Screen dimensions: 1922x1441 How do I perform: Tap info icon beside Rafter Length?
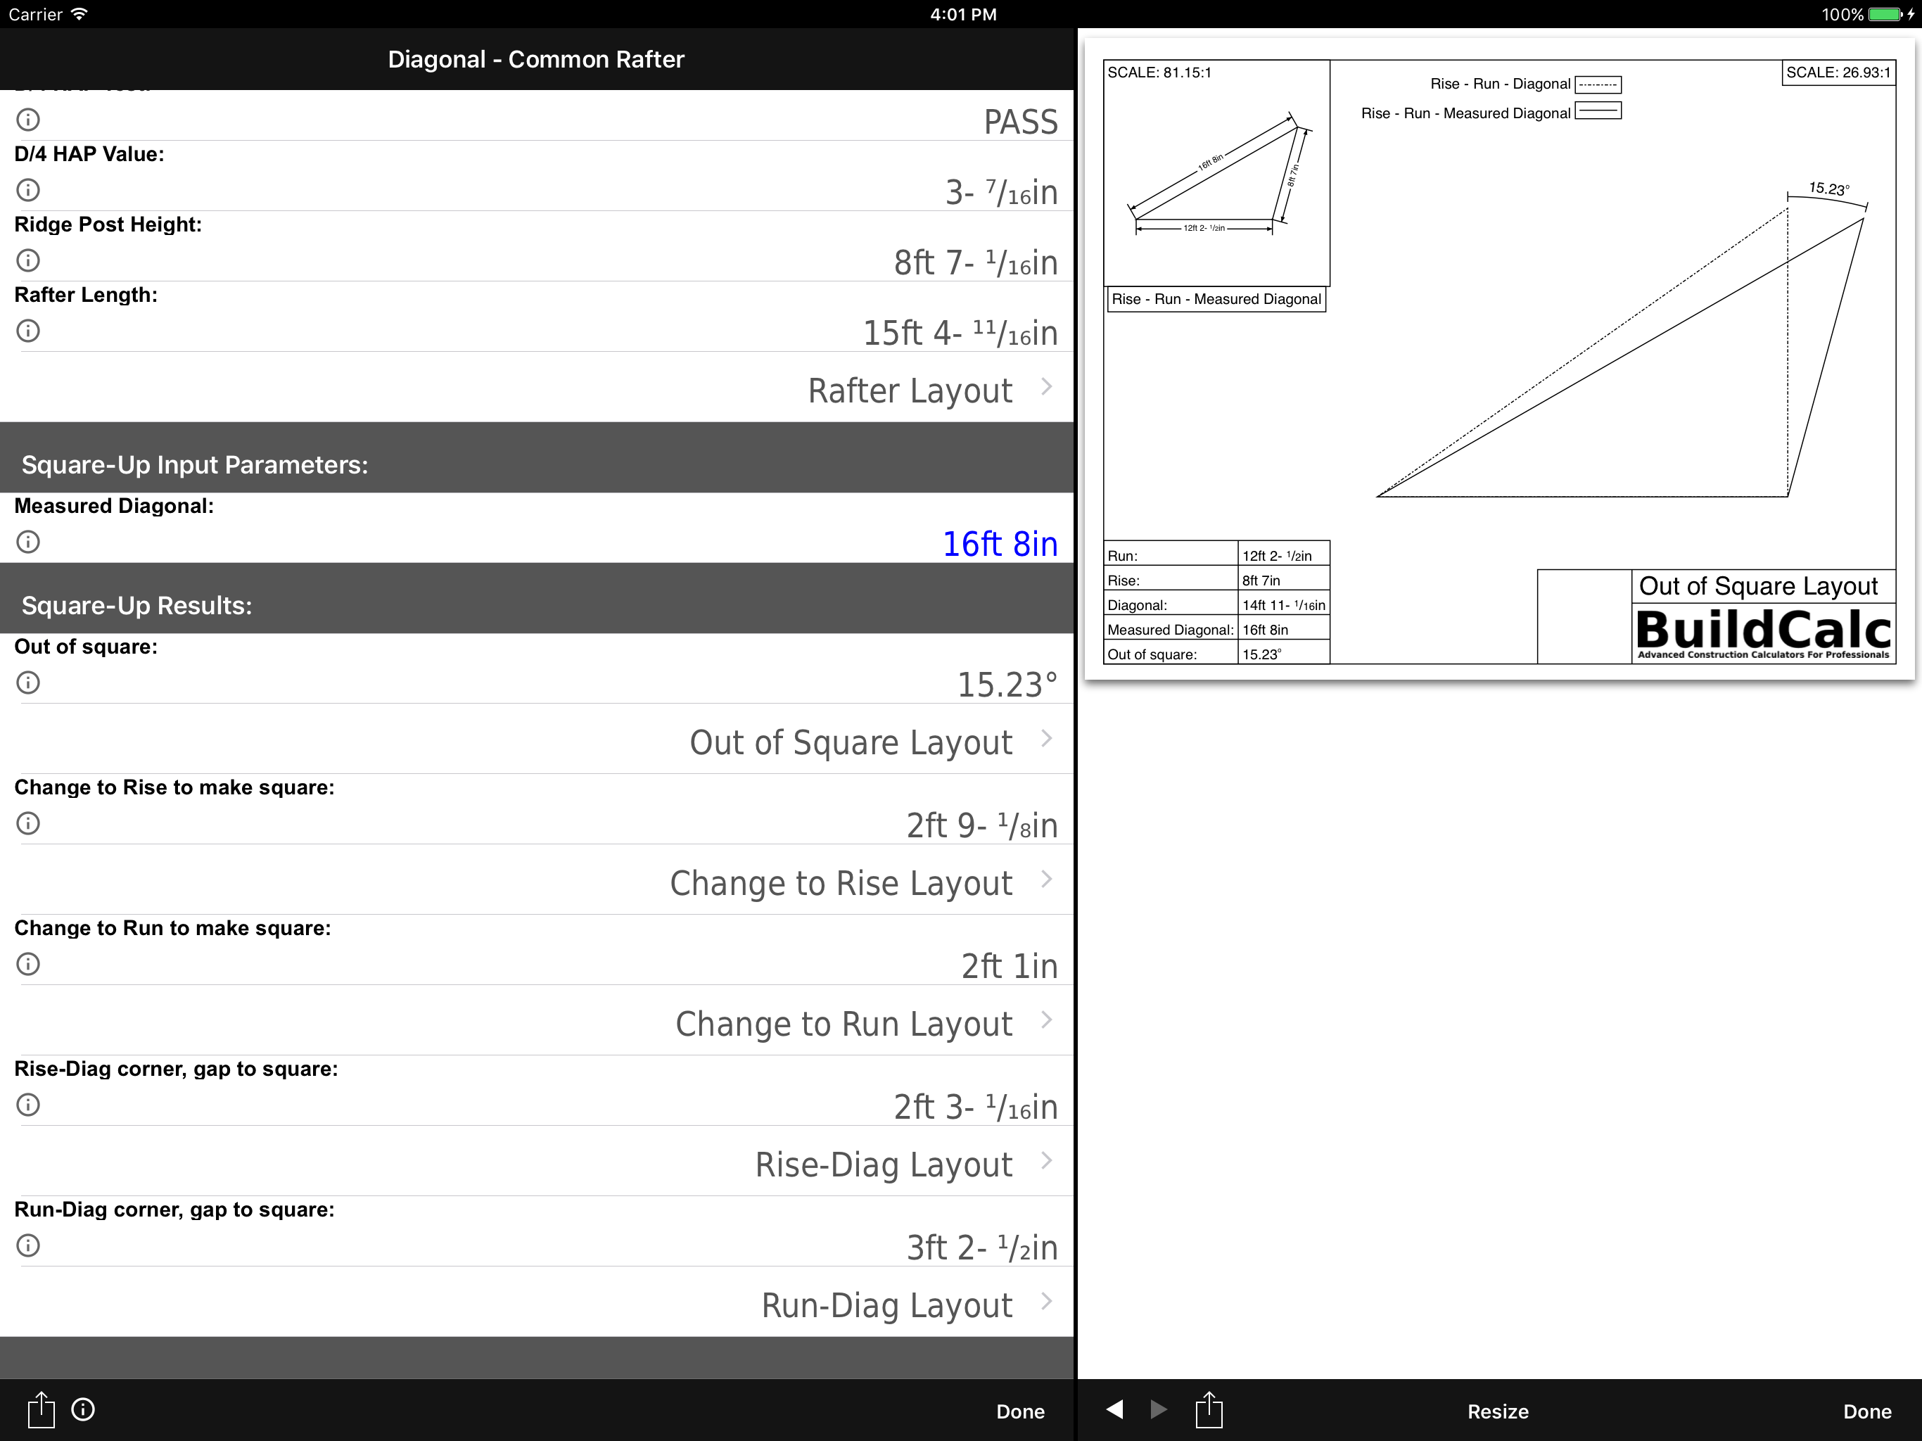point(28,330)
